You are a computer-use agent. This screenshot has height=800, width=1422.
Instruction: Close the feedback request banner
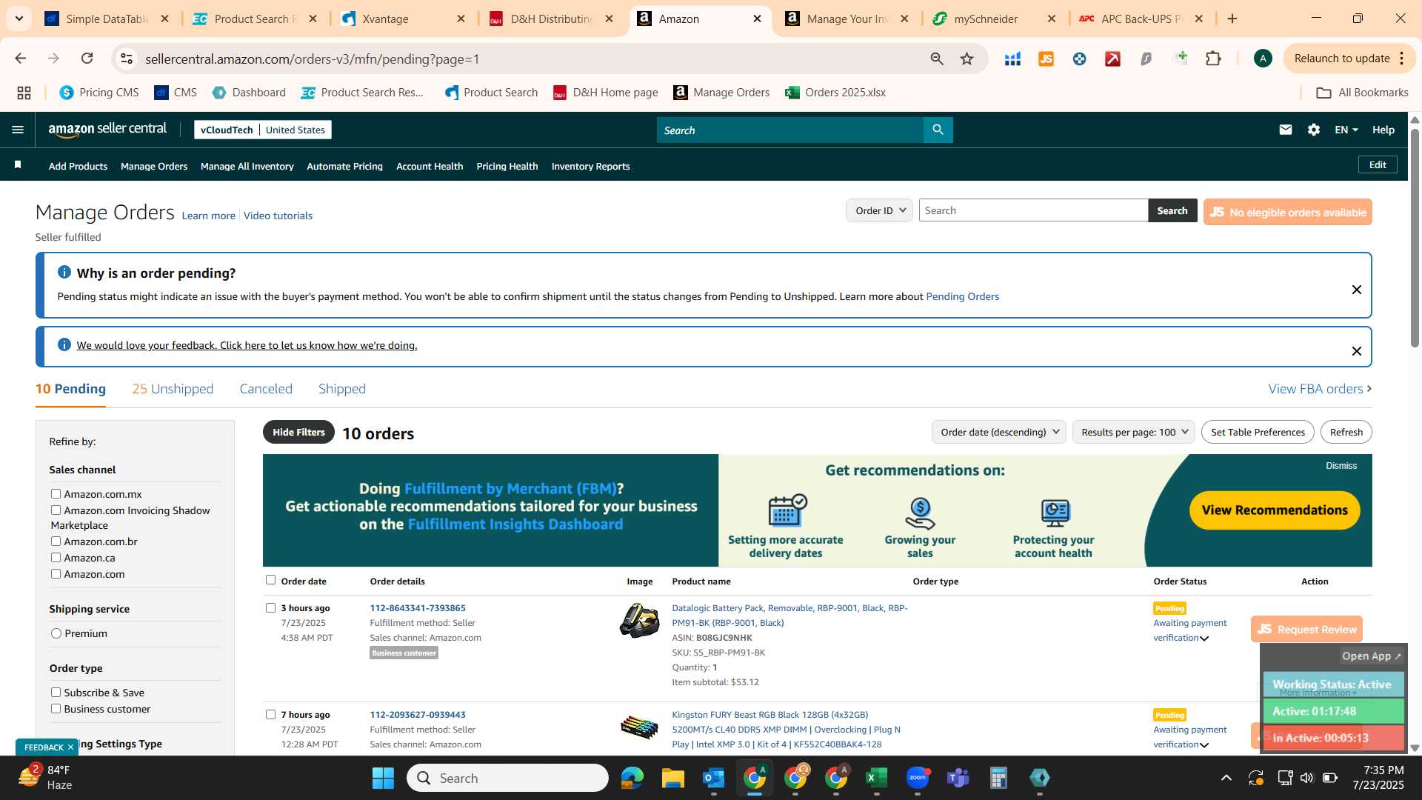point(1357,351)
